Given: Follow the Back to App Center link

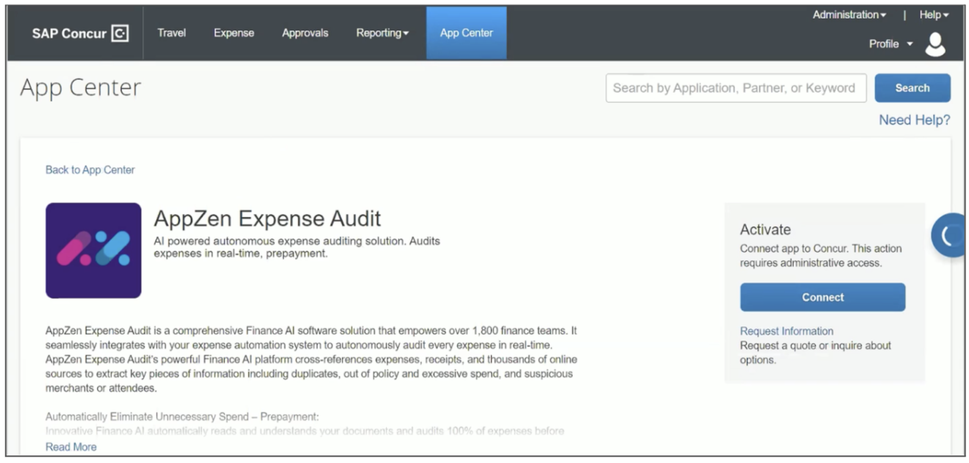Looking at the screenshot, I should [90, 170].
